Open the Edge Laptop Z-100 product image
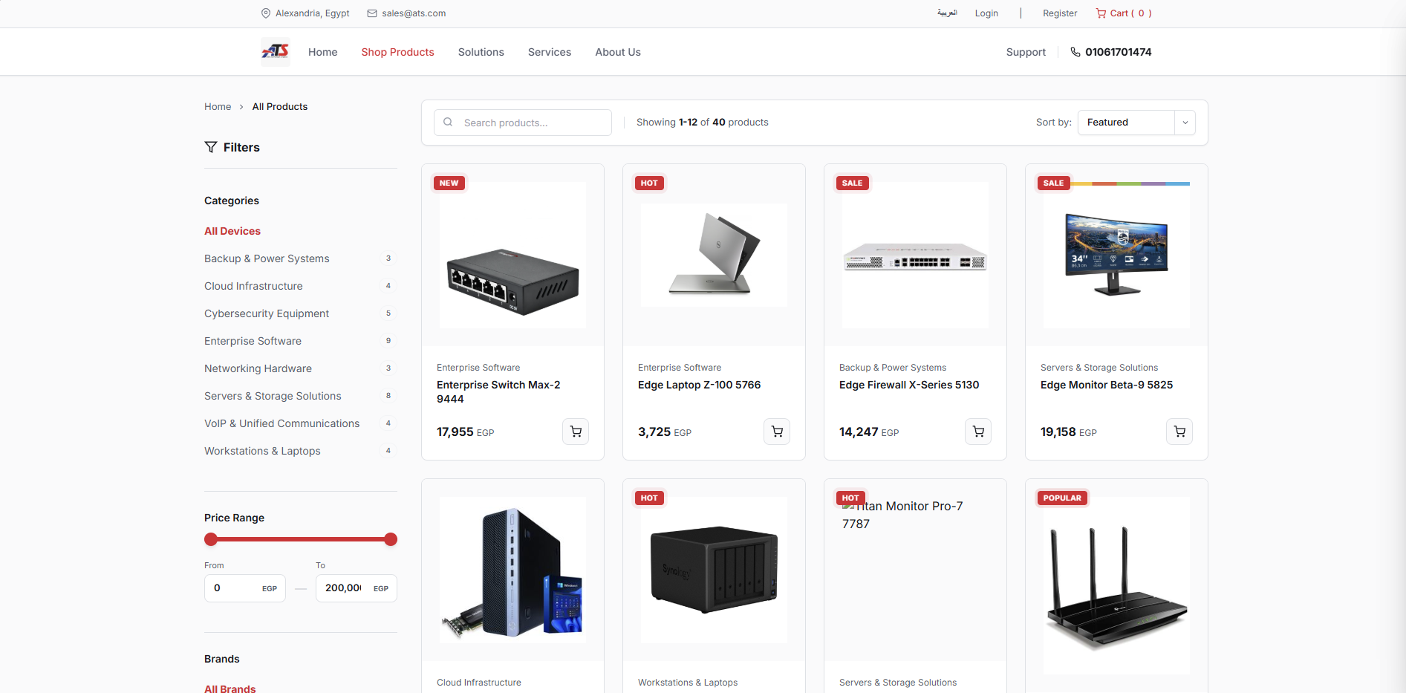This screenshot has width=1406, height=693. tap(714, 255)
